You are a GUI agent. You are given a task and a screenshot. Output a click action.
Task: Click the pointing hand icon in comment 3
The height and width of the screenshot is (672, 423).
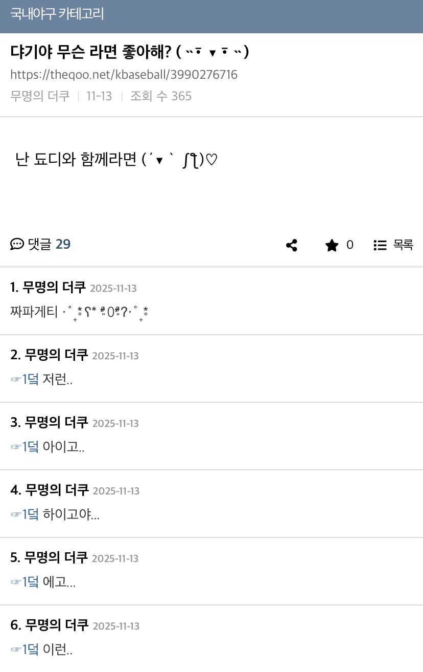(x=16, y=447)
